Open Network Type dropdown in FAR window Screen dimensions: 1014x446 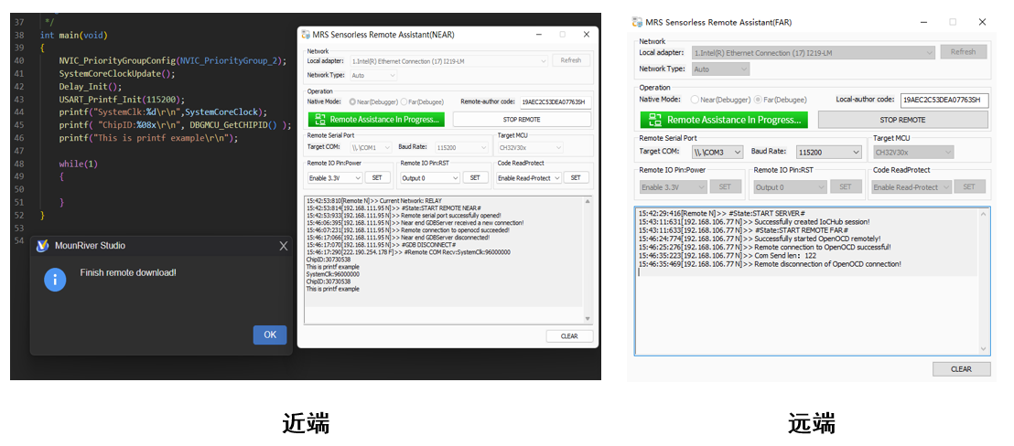(x=720, y=69)
